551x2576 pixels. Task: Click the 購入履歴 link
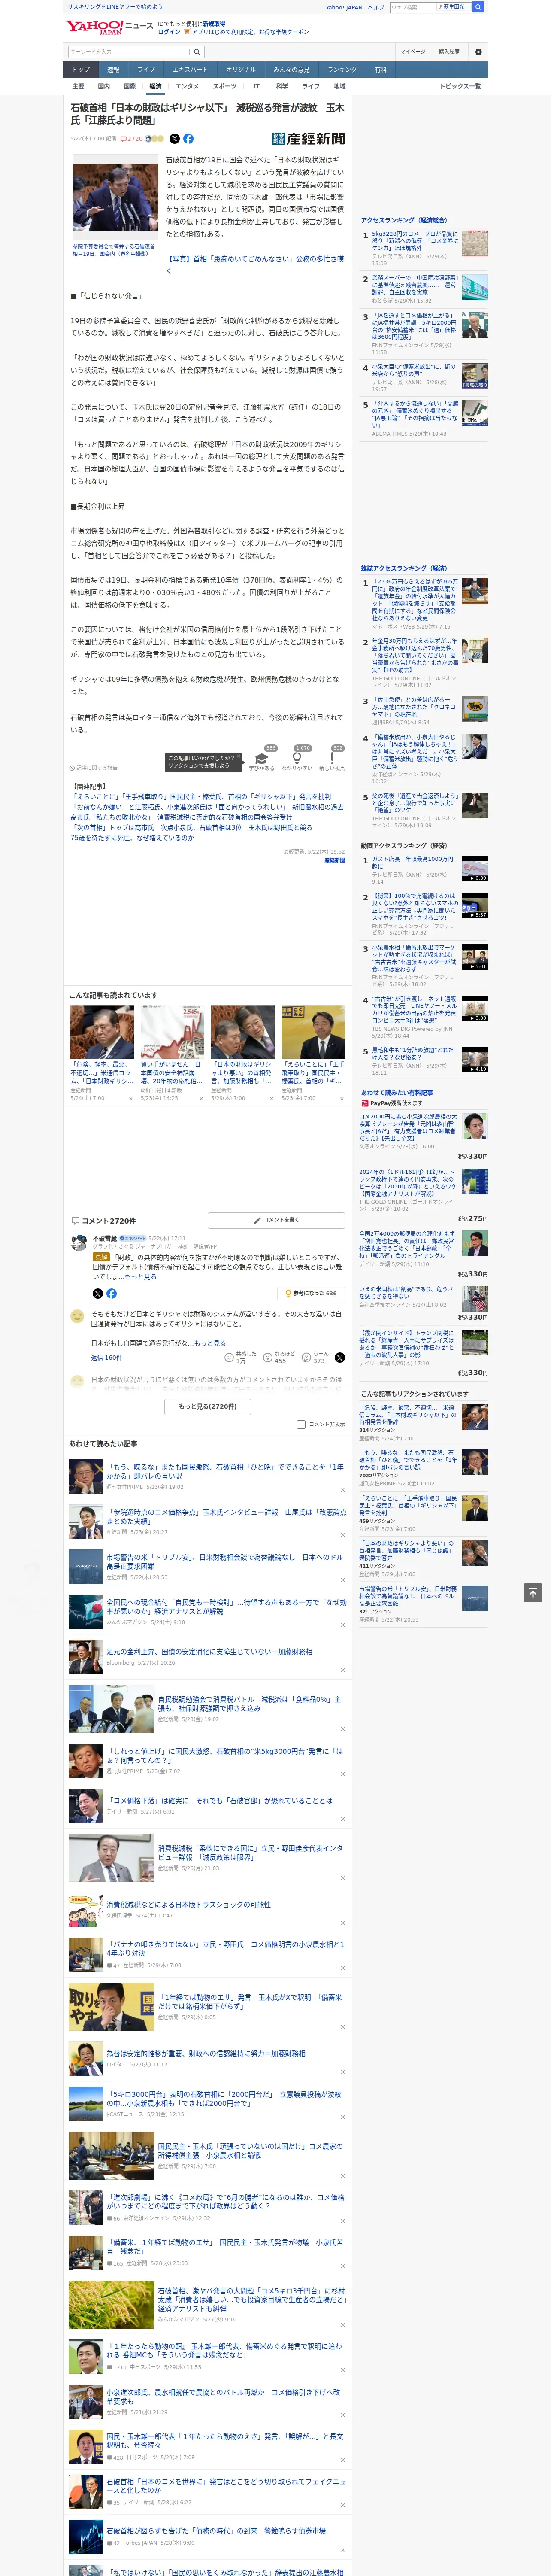pos(449,52)
